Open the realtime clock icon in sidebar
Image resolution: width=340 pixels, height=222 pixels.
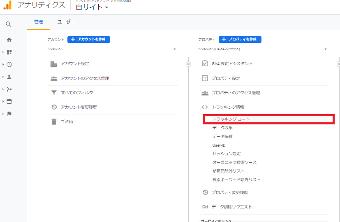tap(9, 65)
